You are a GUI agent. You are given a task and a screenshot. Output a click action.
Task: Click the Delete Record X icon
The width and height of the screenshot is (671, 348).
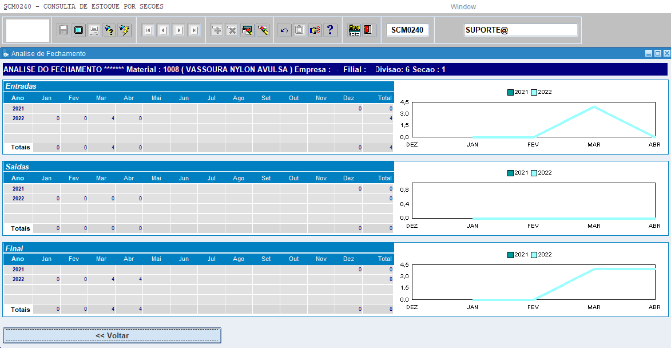(232, 30)
